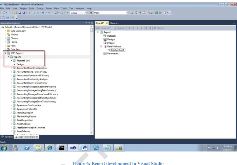Open the File menu
The width and height of the screenshot is (237, 165).
click(x=2, y=8)
